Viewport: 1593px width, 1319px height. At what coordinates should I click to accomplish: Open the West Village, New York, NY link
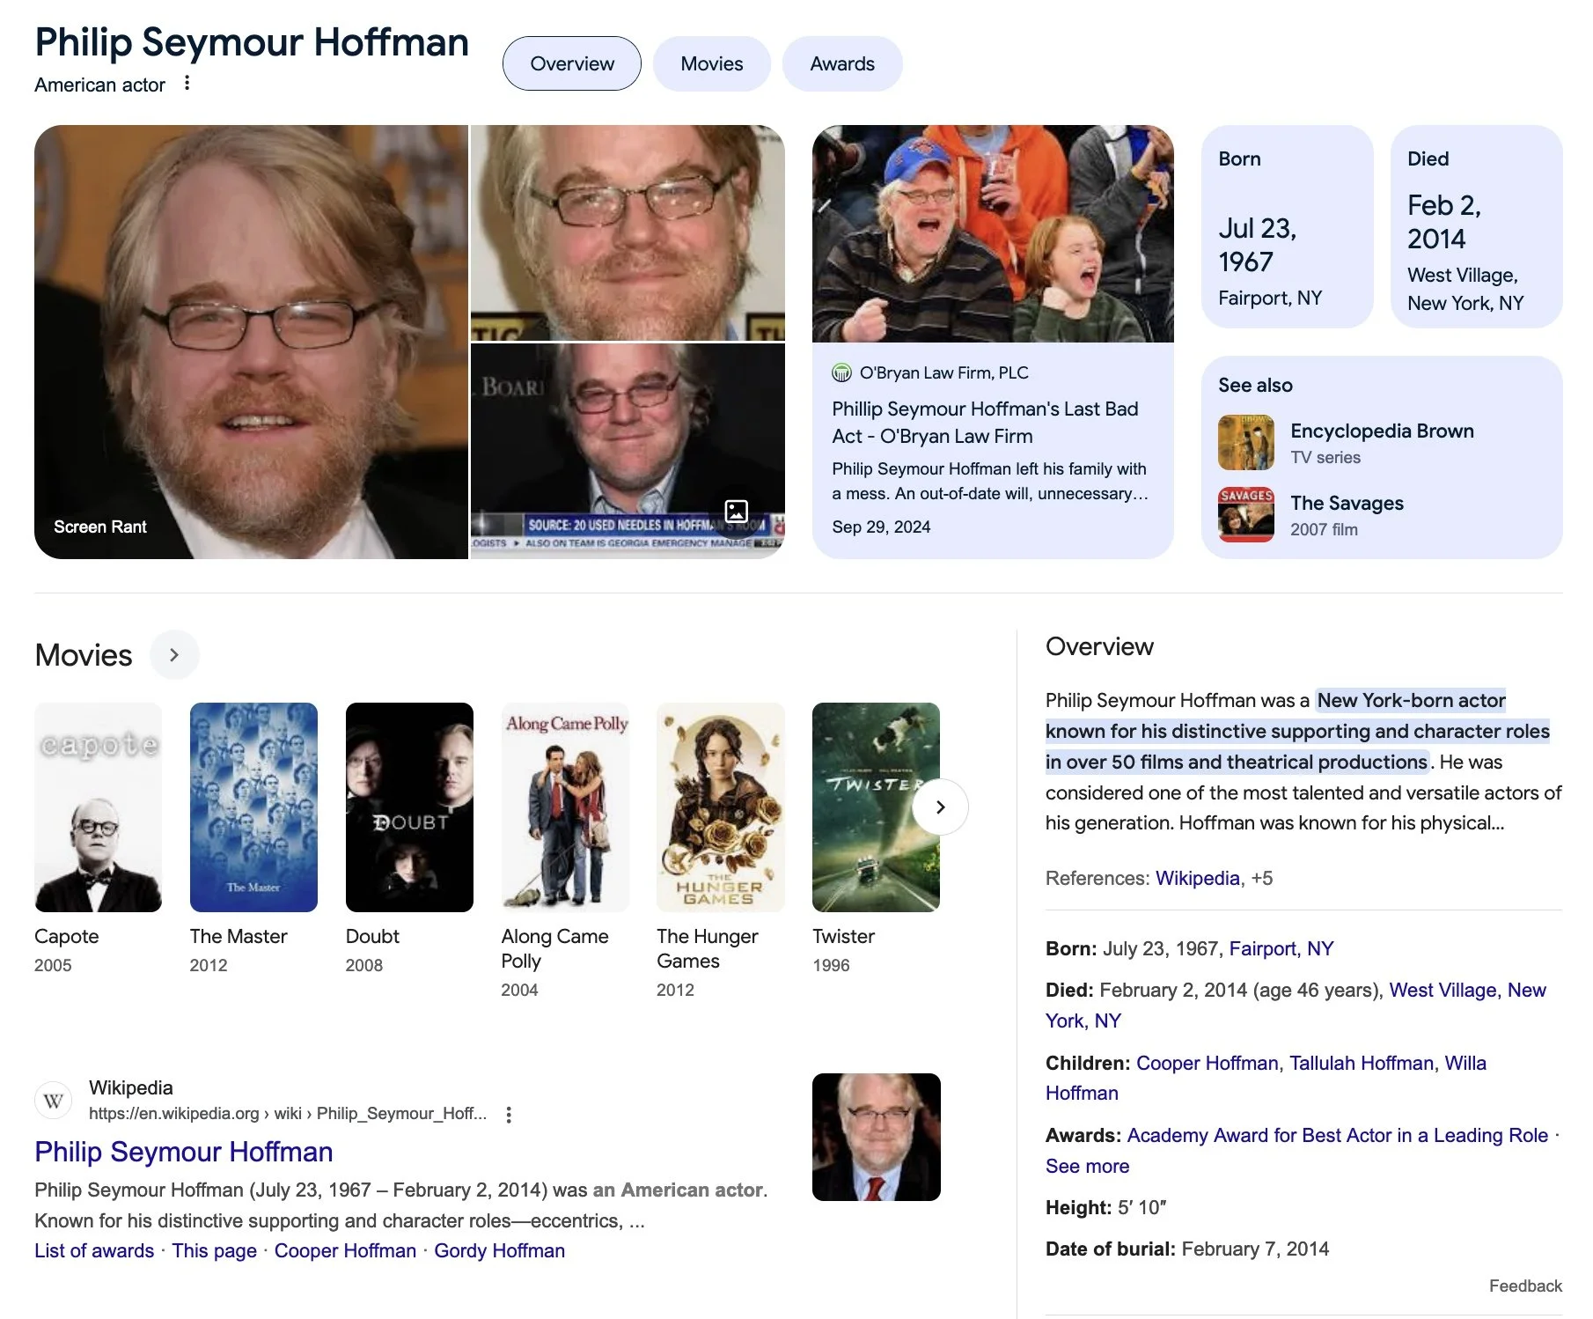pos(1296,1005)
